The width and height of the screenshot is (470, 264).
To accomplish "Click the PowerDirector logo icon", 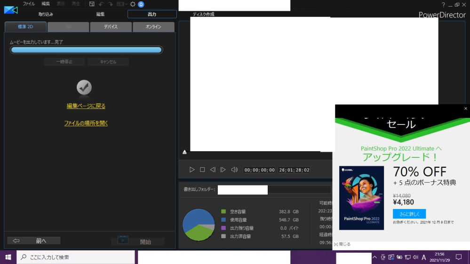I will click(11, 10).
